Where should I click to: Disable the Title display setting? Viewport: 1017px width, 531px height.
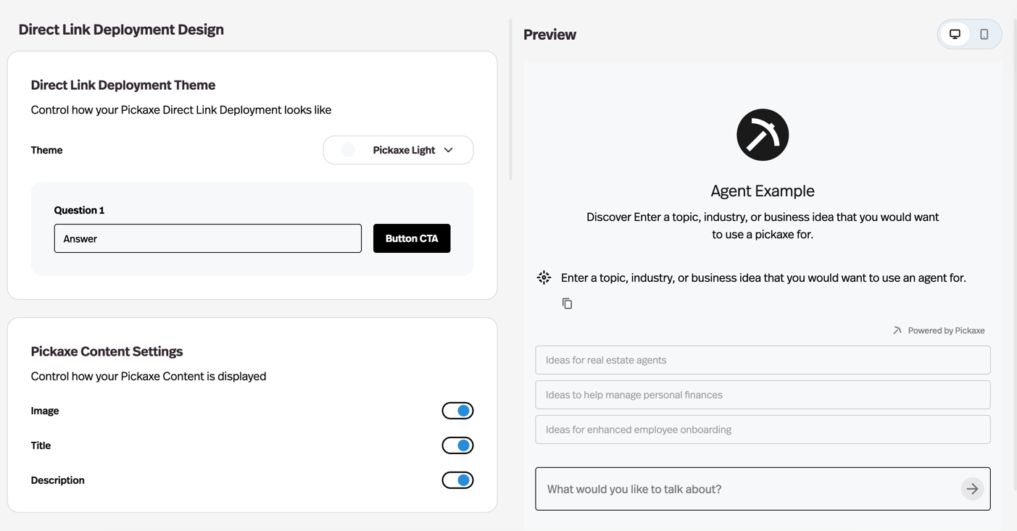457,445
